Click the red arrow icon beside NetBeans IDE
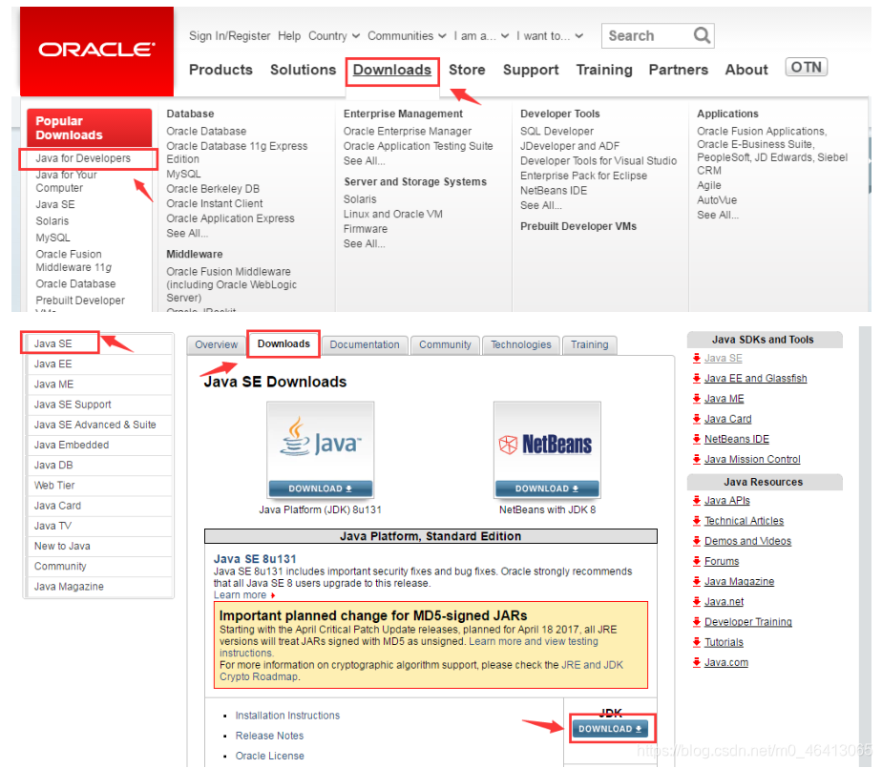This screenshot has width=882, height=768. tap(697, 439)
